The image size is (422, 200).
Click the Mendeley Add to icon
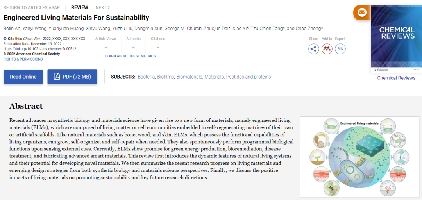coord(327,49)
